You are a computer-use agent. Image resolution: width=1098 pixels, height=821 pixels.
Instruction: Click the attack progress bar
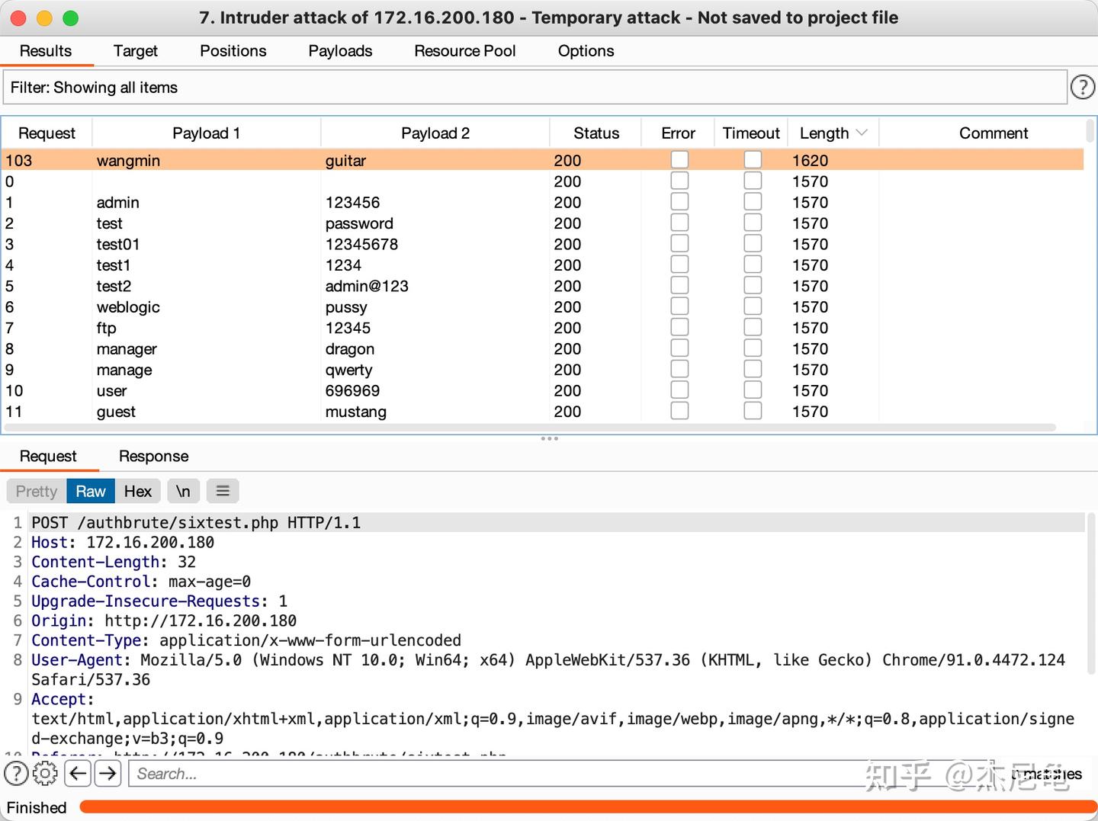pos(588,807)
